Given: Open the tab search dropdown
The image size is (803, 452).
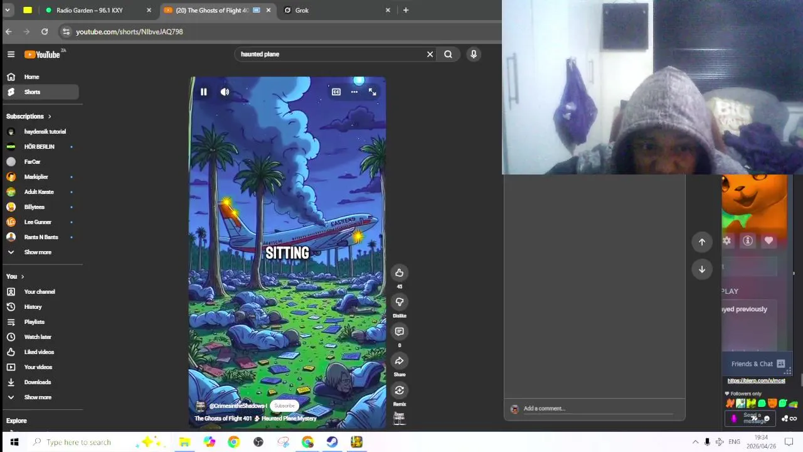Looking at the screenshot, I should coord(8,10).
